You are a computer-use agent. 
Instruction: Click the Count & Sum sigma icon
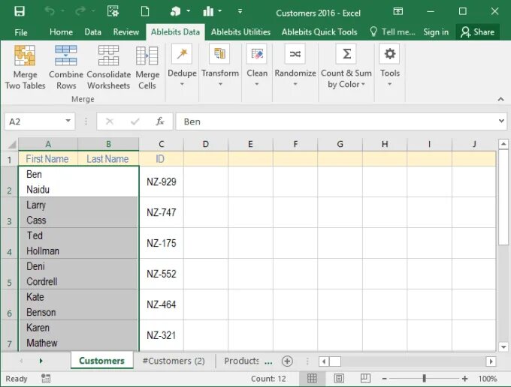click(346, 54)
